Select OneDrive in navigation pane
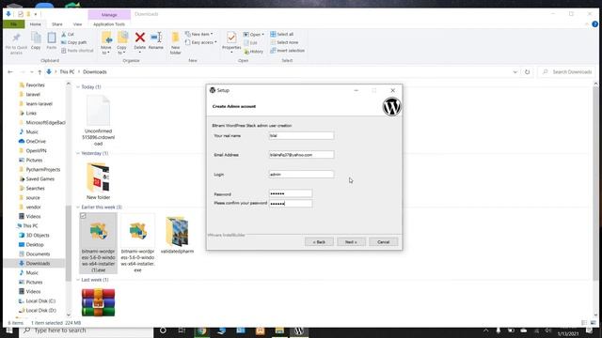 pos(36,142)
